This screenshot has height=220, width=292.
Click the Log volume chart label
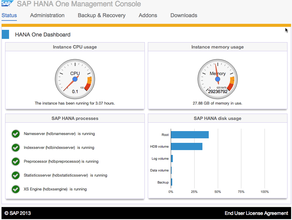160,159
